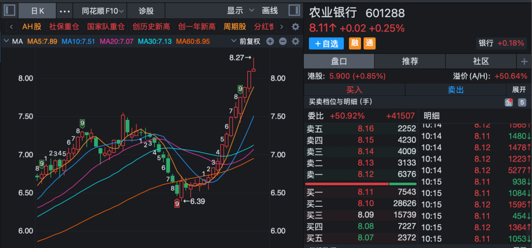Viewport: 532px width, 248px height.
Task: Add stock via 自选 button
Action: click(326, 43)
